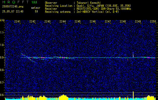Click the 2247 time marker
This screenshot has height=100, width=158.
[108, 21]
